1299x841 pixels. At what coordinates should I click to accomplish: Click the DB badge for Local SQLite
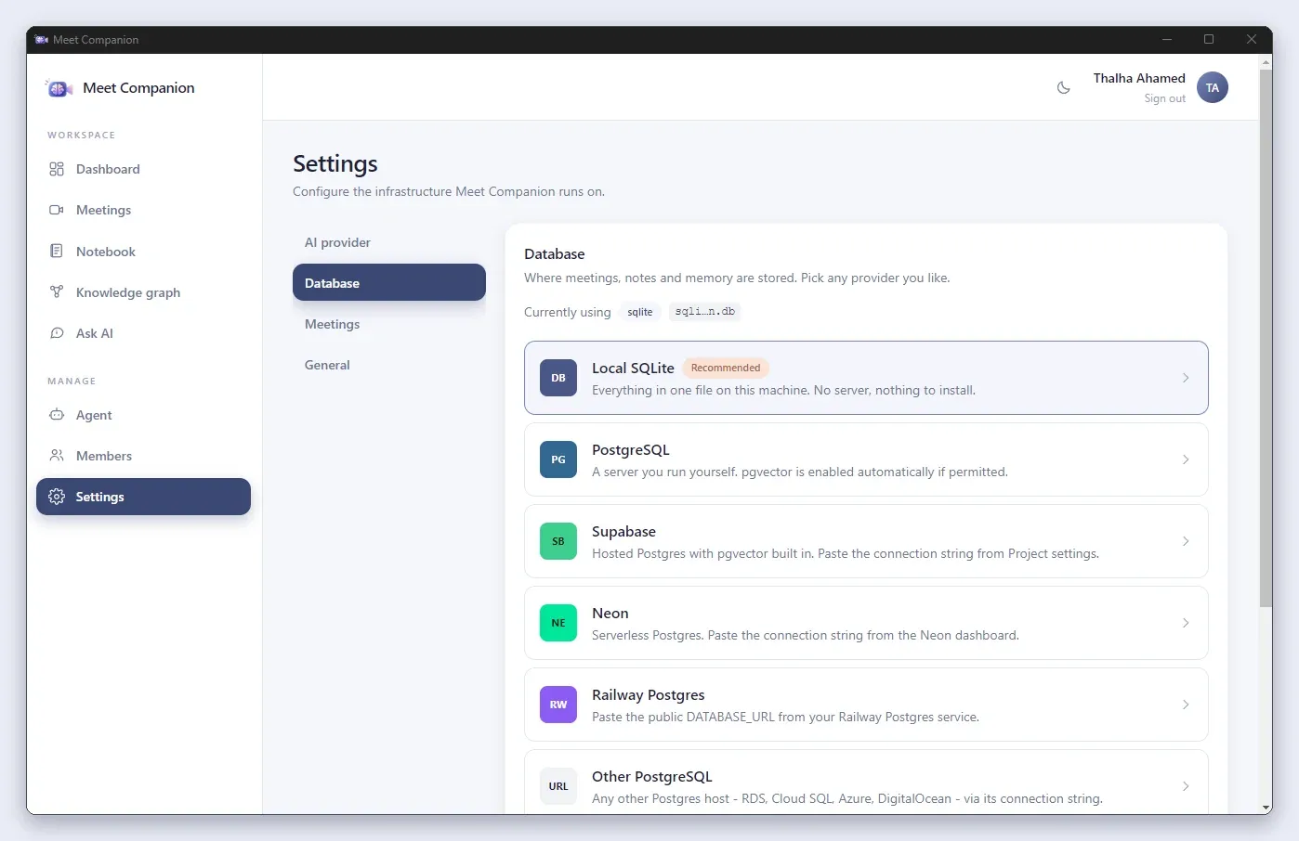(x=558, y=378)
